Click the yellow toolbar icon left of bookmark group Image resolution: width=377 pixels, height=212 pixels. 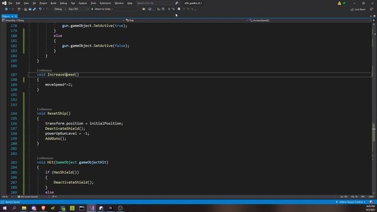(x=144, y=9)
